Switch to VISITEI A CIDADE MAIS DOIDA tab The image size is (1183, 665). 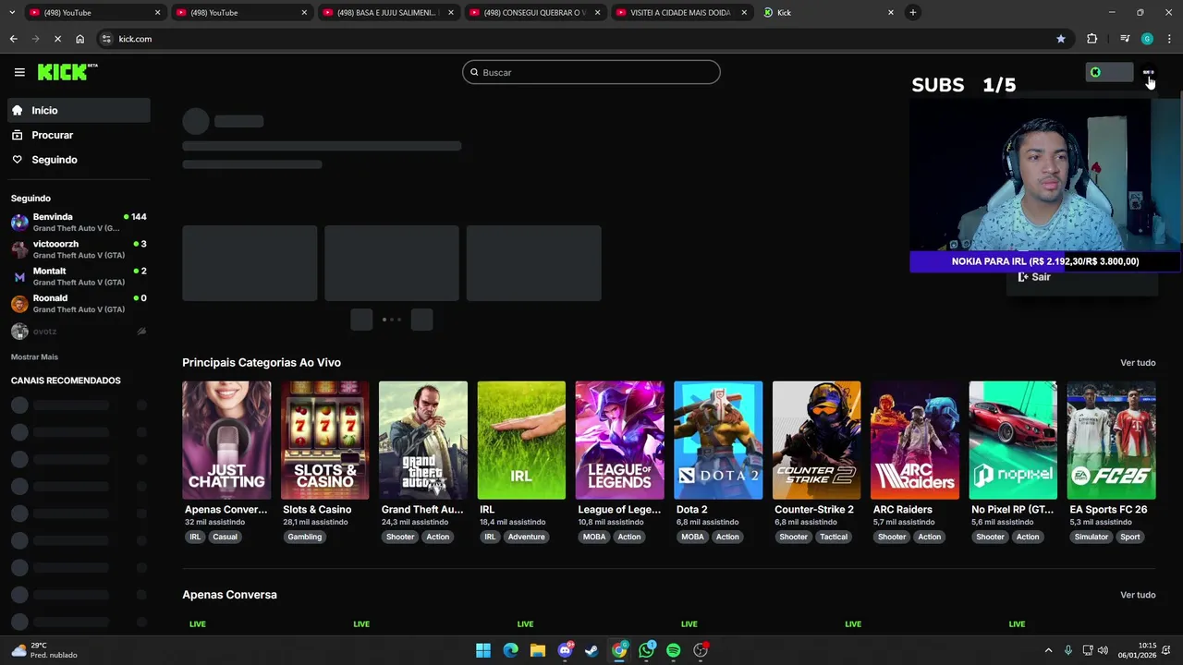tap(680, 13)
